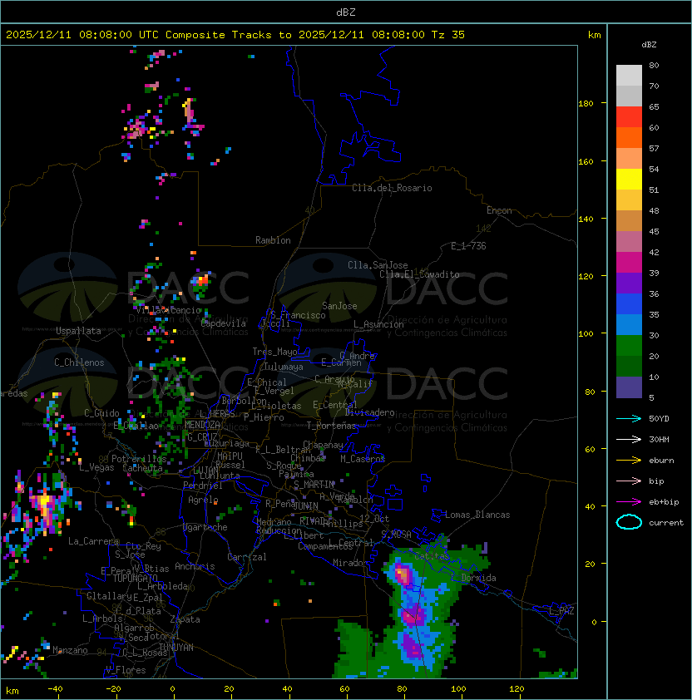Image resolution: width=692 pixels, height=700 pixels.
Task: Click the 'Tres_Mayo' map label
Action: [274, 352]
